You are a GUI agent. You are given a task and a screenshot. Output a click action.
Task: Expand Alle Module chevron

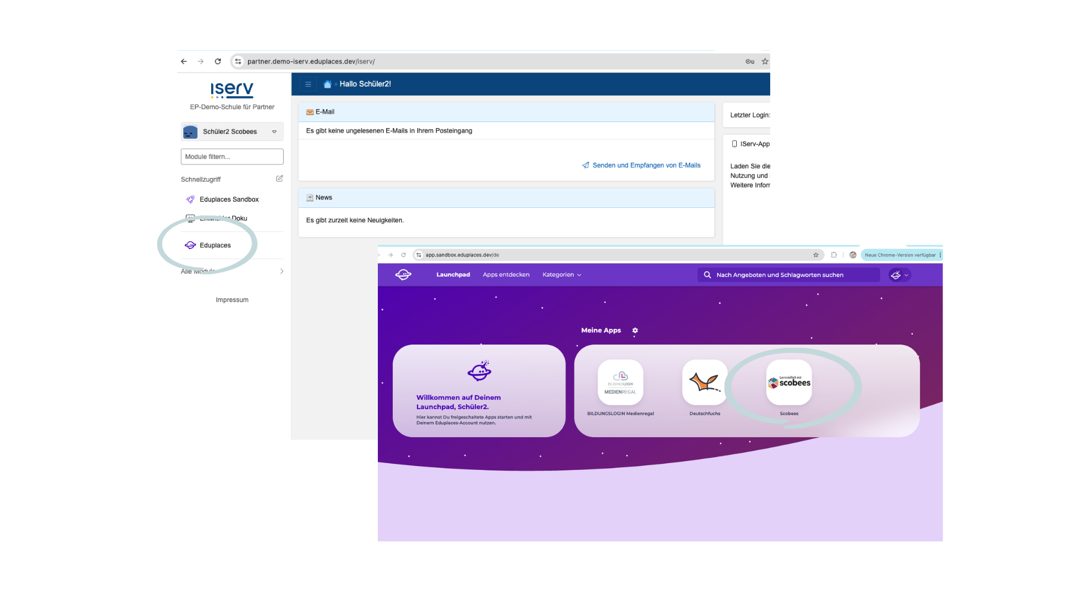[281, 271]
